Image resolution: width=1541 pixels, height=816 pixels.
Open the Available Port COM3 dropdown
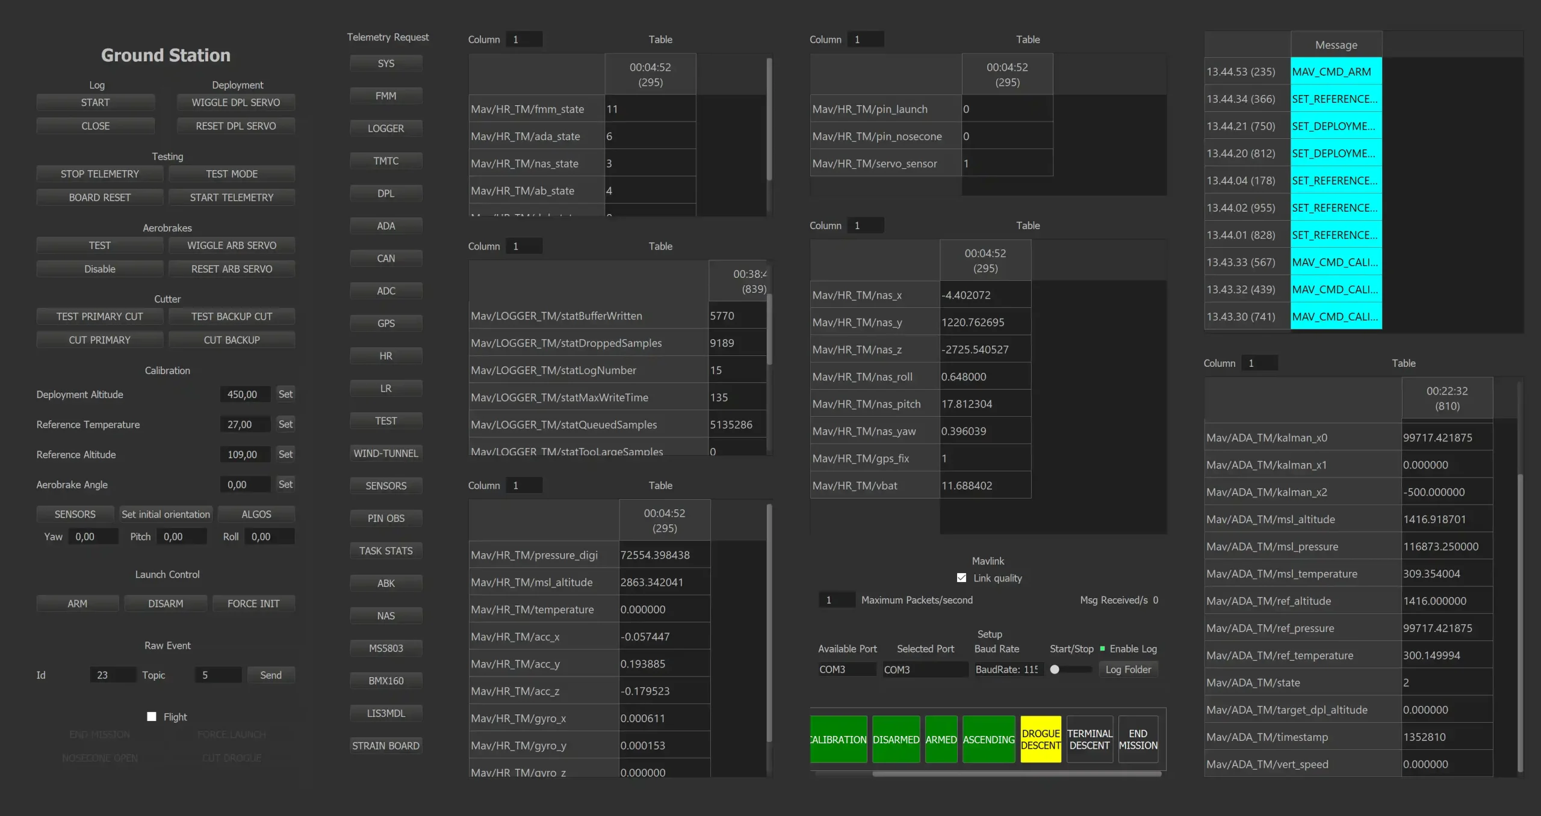[846, 669]
